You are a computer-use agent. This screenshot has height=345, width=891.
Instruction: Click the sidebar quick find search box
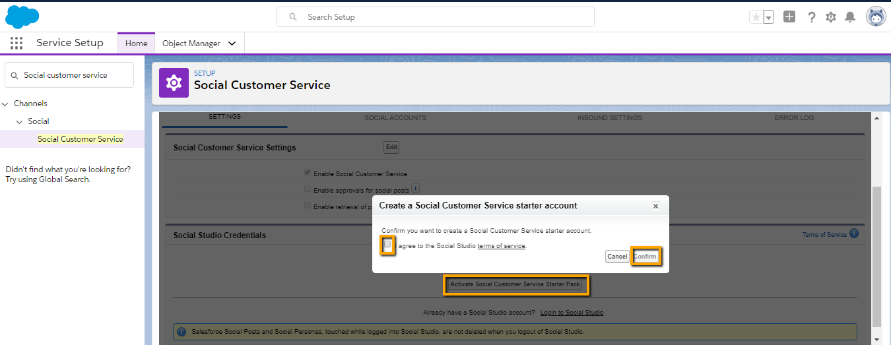click(x=69, y=75)
